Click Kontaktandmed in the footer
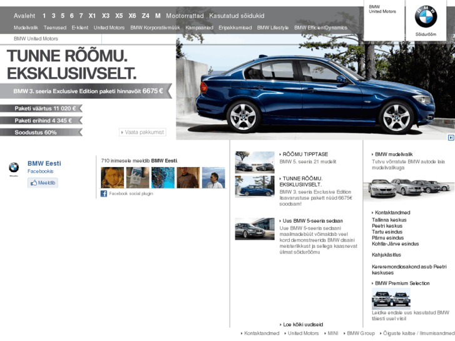 [262, 333]
